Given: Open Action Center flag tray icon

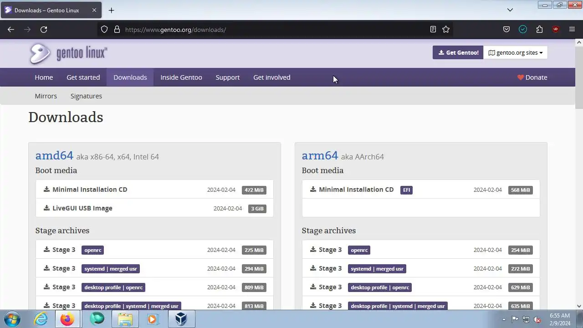Looking at the screenshot, I should (x=515, y=319).
